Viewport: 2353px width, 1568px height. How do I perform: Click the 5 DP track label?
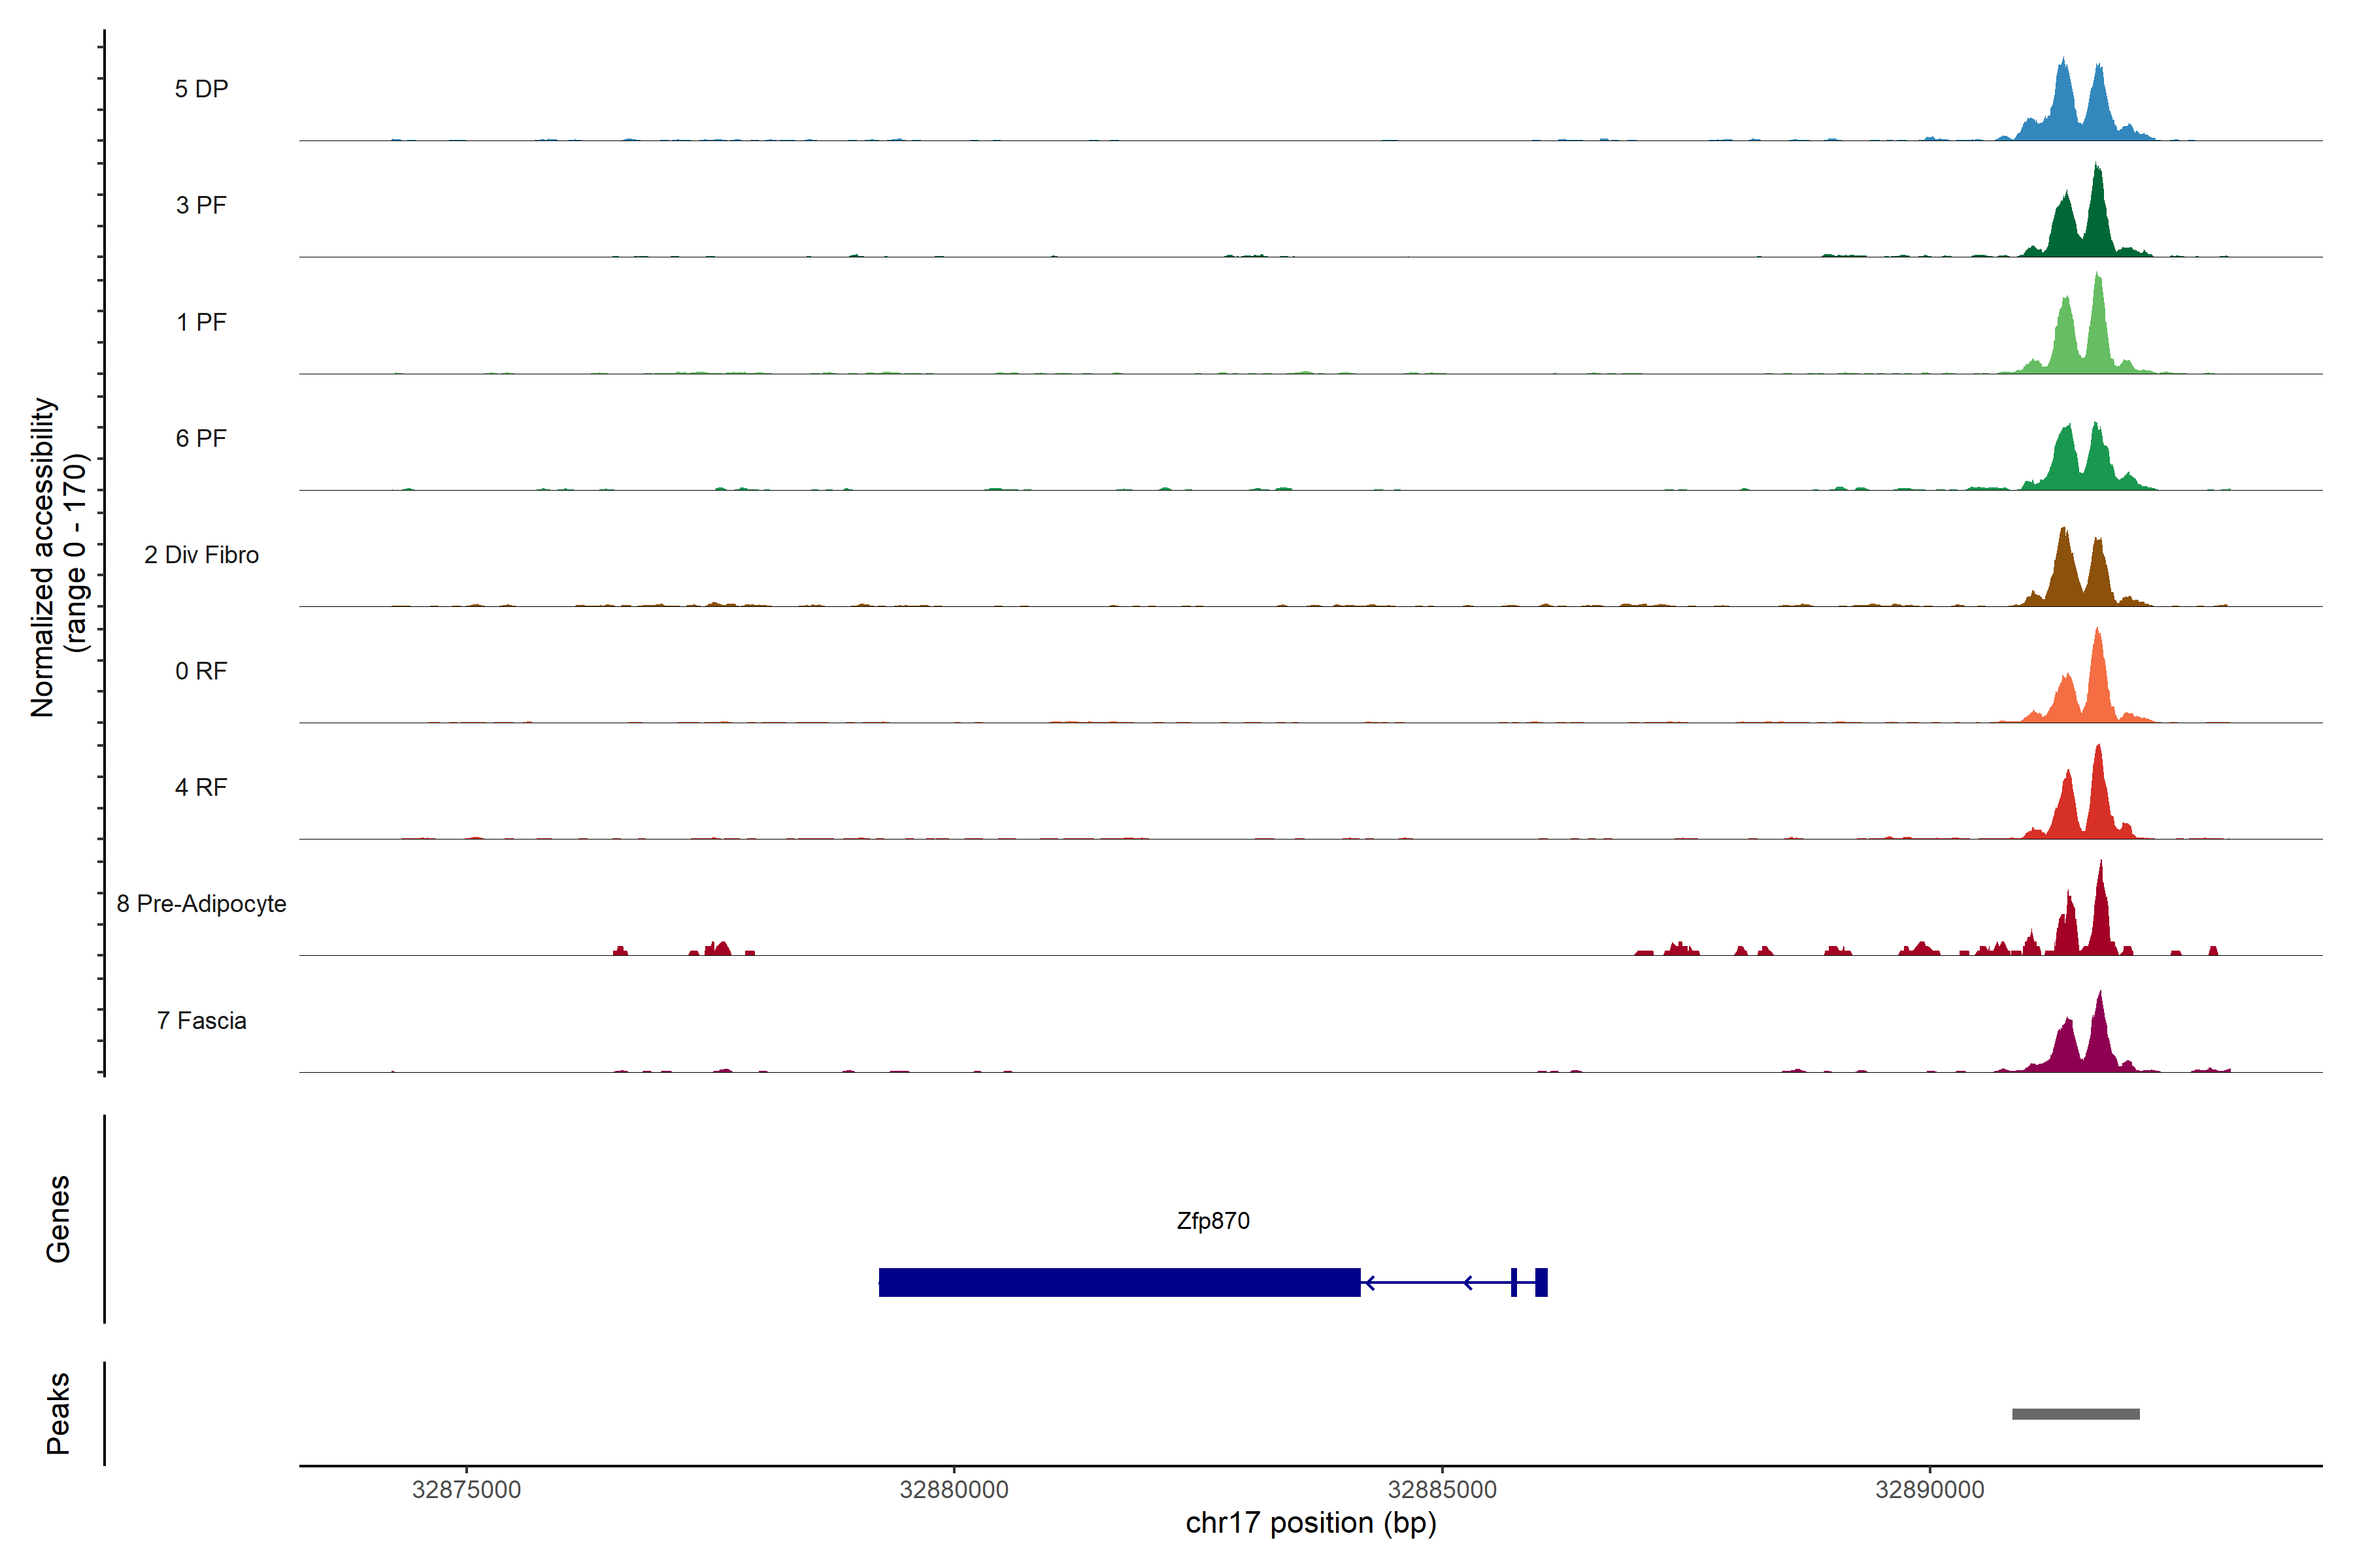(x=201, y=89)
